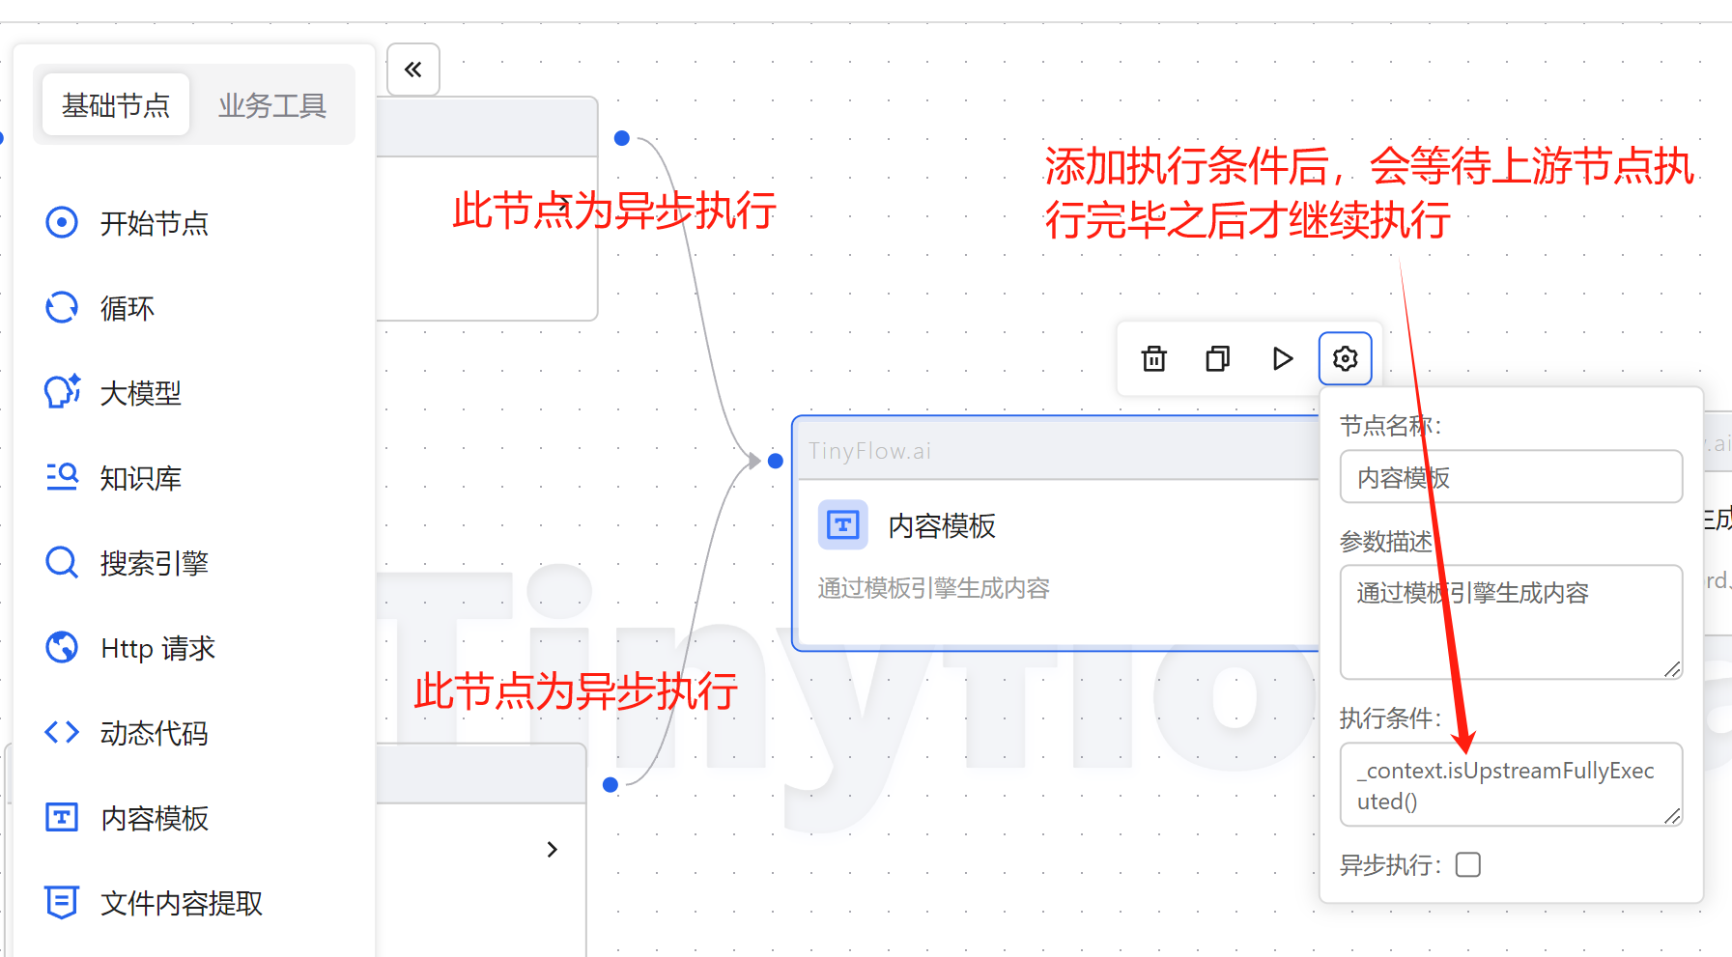Click the 内容模板 node title text
This screenshot has height=957, width=1732.
click(942, 526)
